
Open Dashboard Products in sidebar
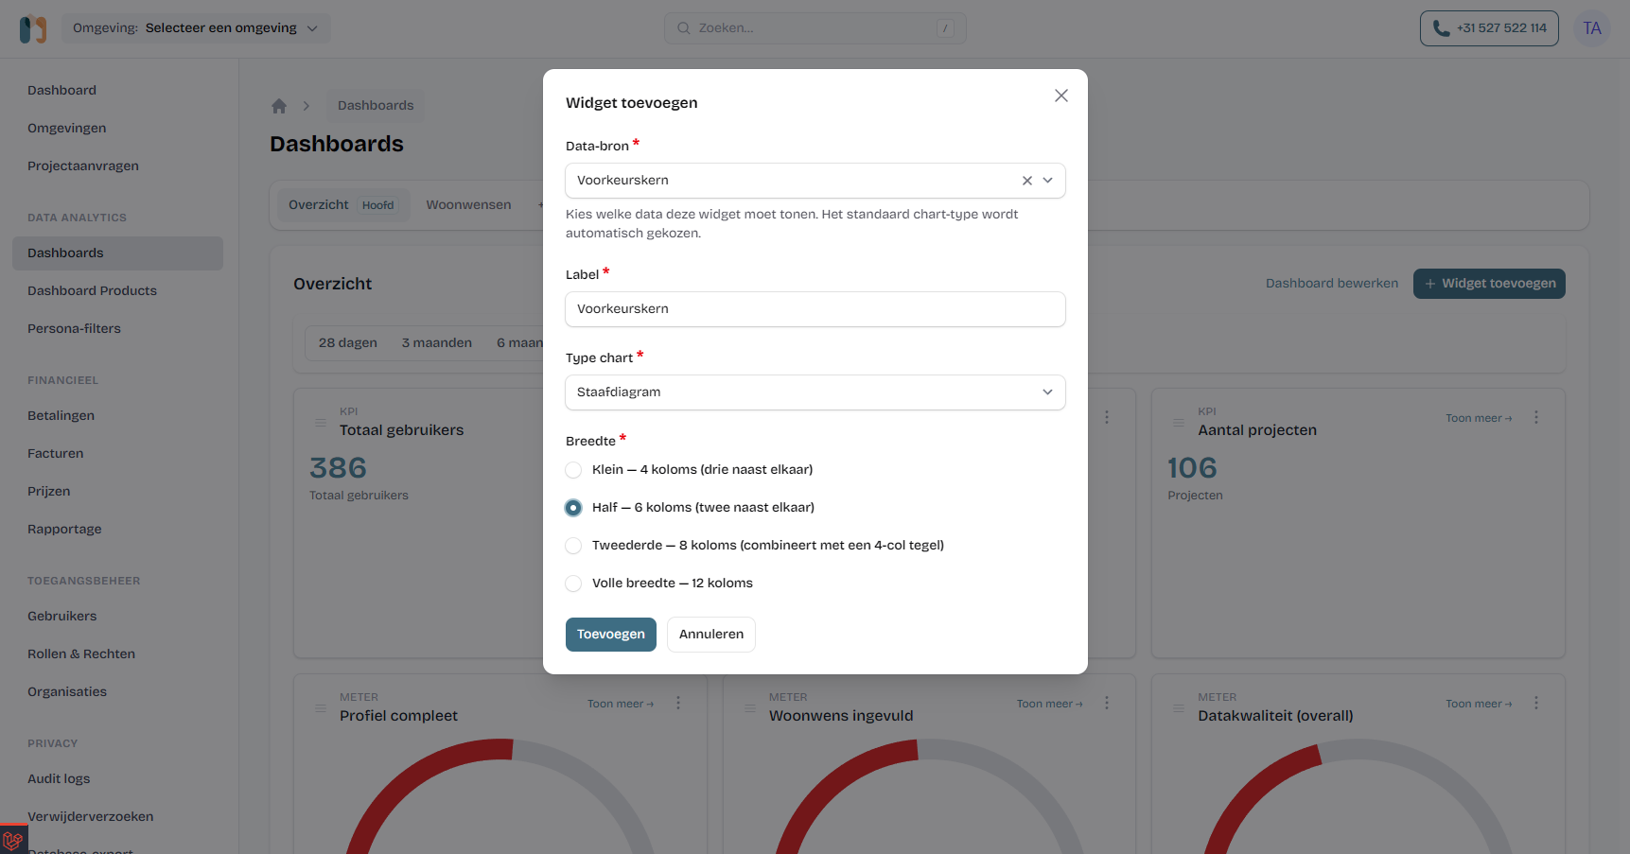tap(93, 291)
